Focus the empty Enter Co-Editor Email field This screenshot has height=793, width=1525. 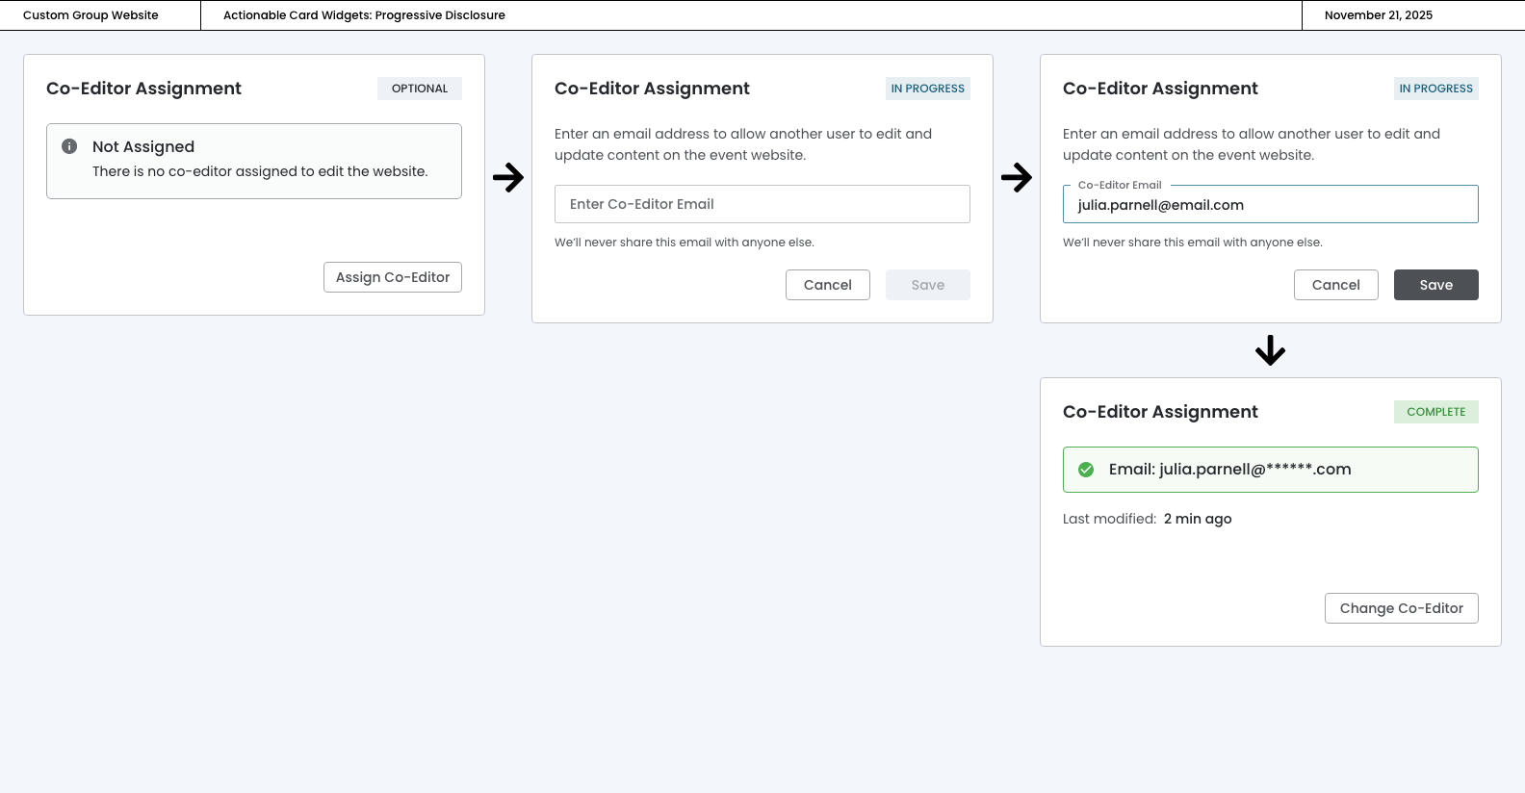coord(762,204)
